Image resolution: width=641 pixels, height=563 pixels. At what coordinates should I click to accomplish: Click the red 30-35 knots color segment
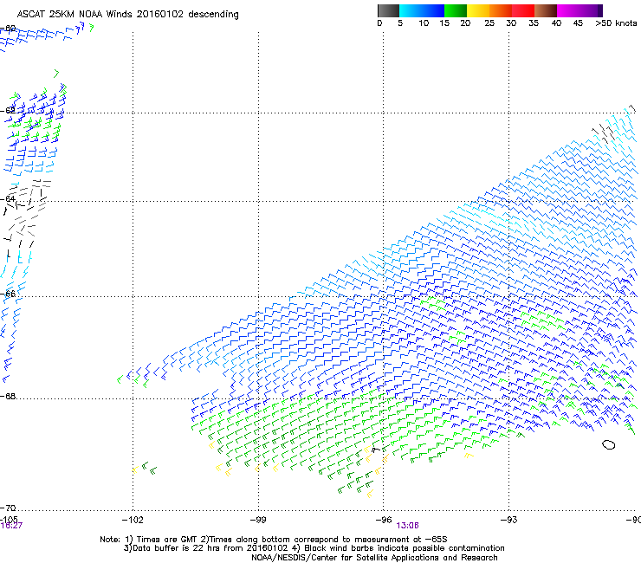click(x=523, y=10)
